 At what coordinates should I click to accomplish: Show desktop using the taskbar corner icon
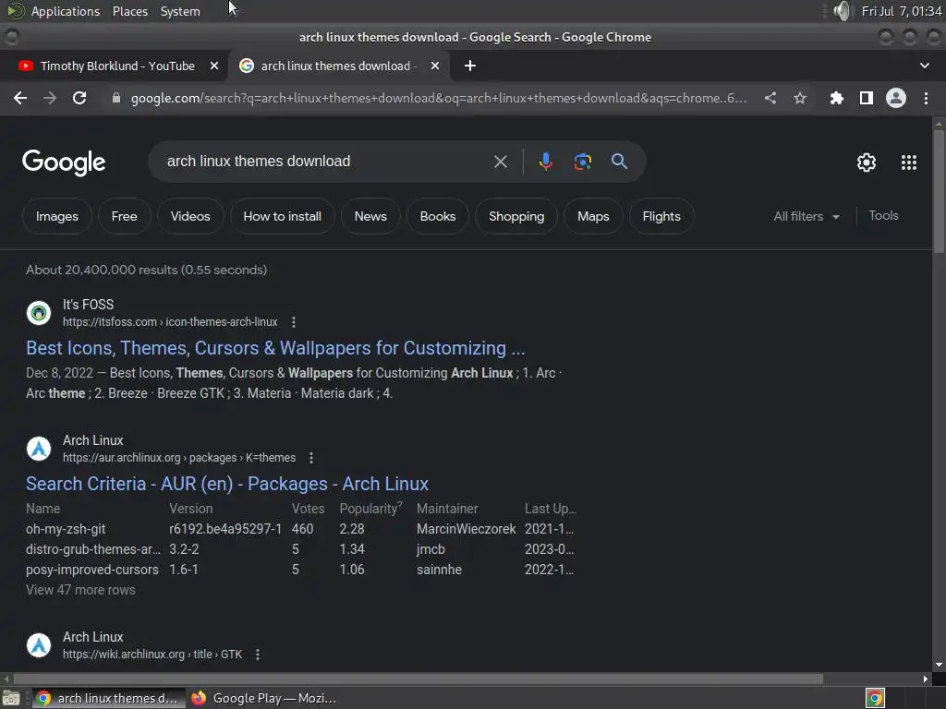[11, 698]
